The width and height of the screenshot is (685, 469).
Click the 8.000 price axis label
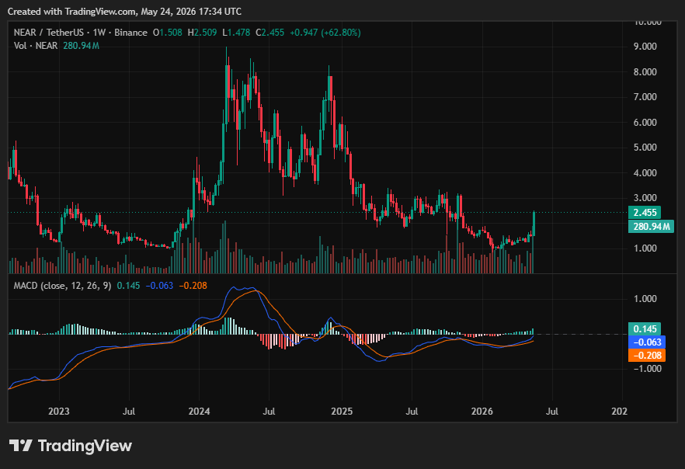645,71
